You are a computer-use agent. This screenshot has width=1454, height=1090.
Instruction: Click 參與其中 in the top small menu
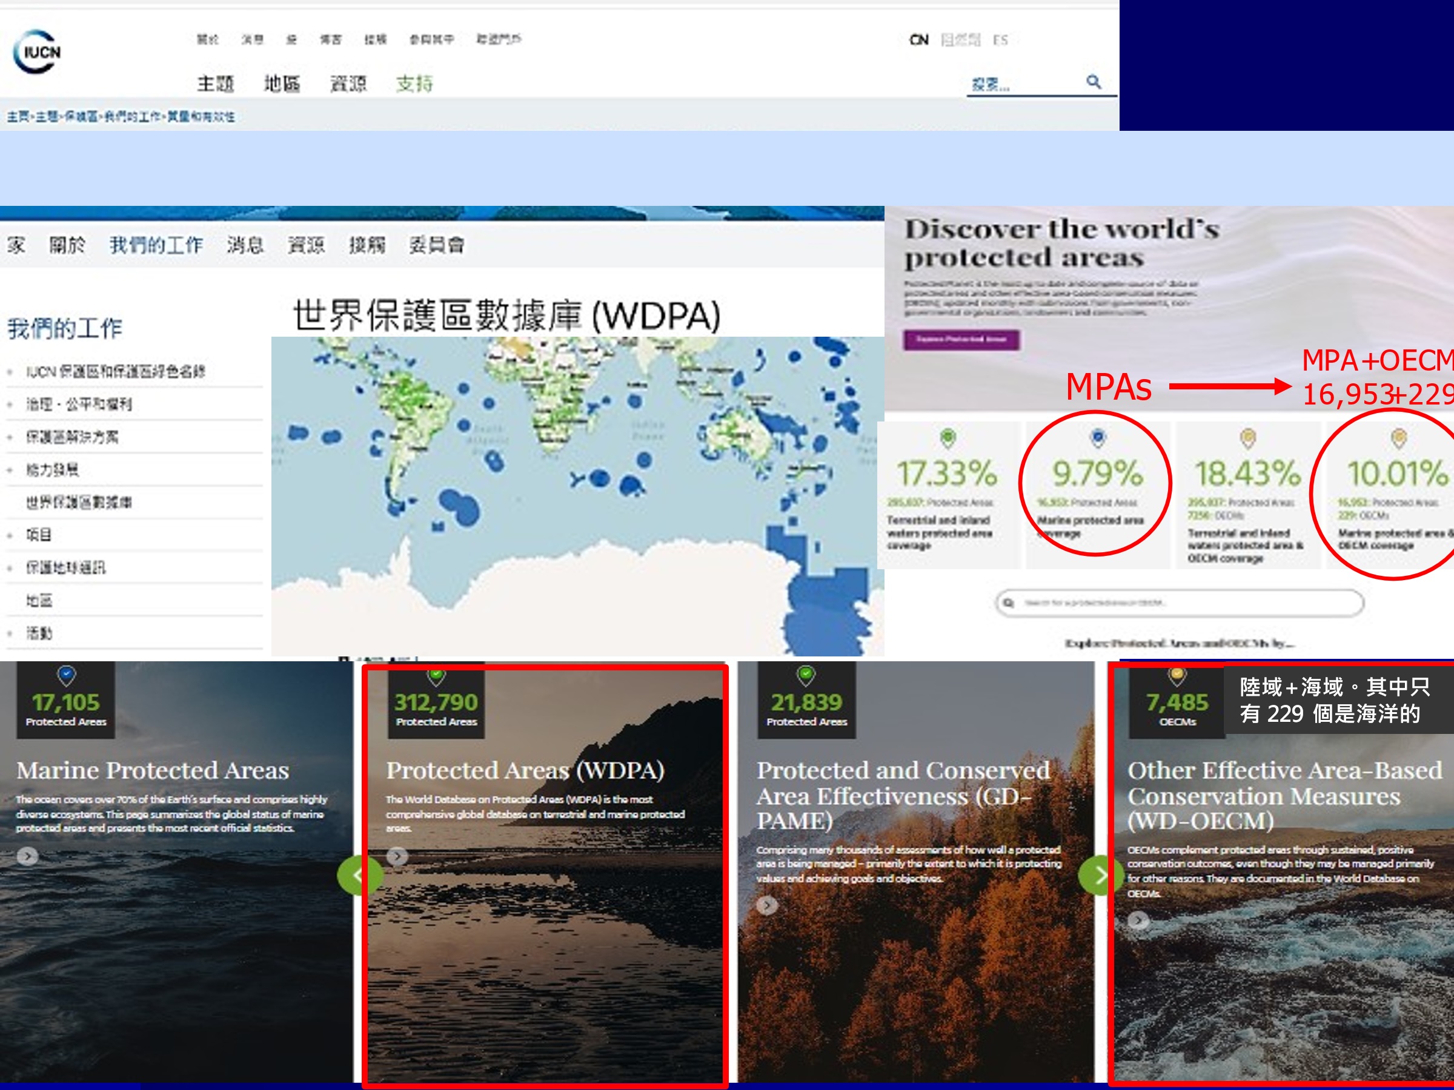(431, 39)
